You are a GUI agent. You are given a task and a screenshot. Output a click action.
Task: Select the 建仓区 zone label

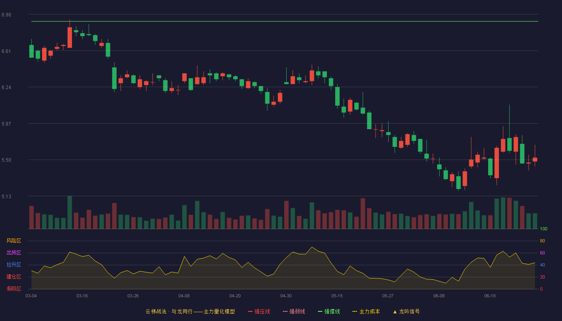(14, 277)
